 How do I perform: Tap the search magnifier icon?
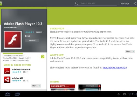[x=77, y=3]
